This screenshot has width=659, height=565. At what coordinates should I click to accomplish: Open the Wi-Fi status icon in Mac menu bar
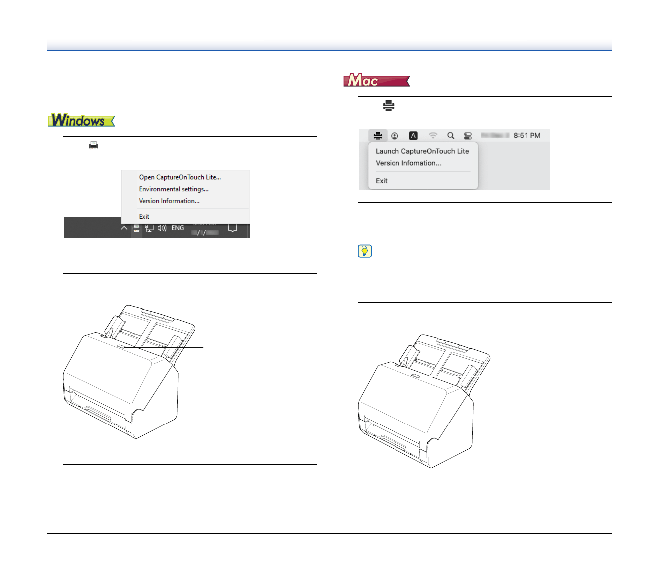(x=433, y=135)
